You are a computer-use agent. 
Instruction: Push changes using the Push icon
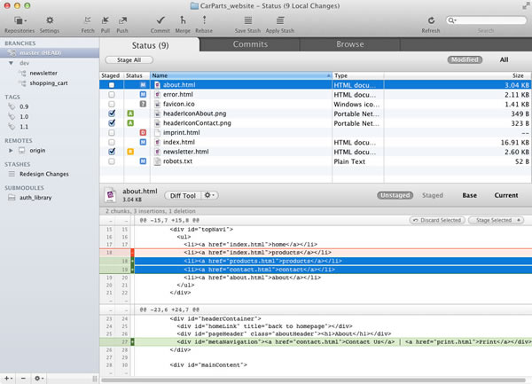click(123, 19)
